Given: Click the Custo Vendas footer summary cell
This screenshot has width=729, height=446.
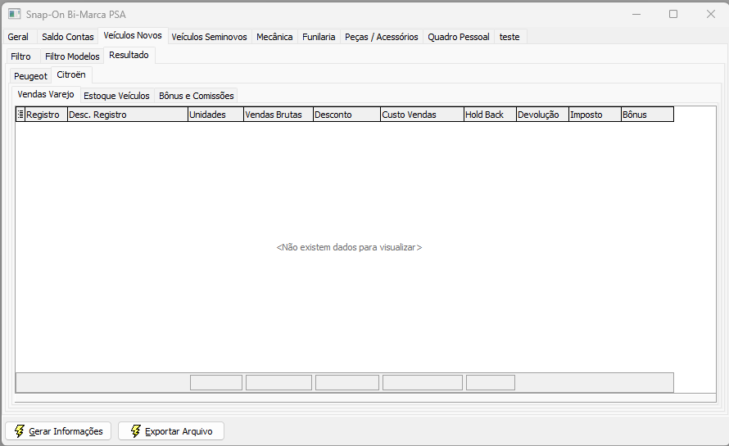Looking at the screenshot, I should pos(423,383).
